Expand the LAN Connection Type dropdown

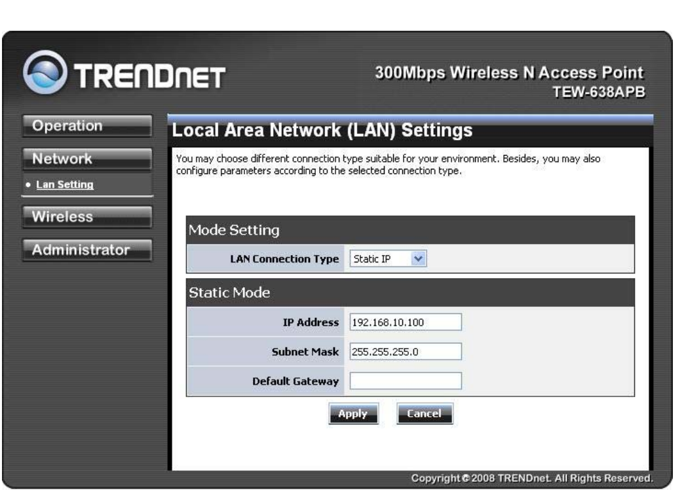point(388,259)
